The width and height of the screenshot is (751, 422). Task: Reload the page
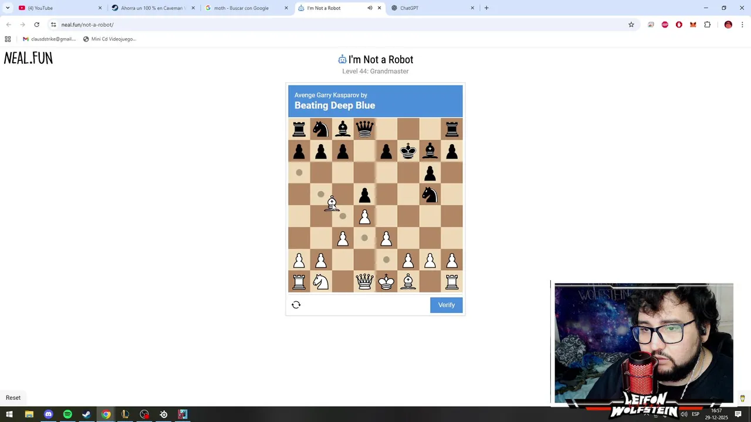(x=36, y=25)
